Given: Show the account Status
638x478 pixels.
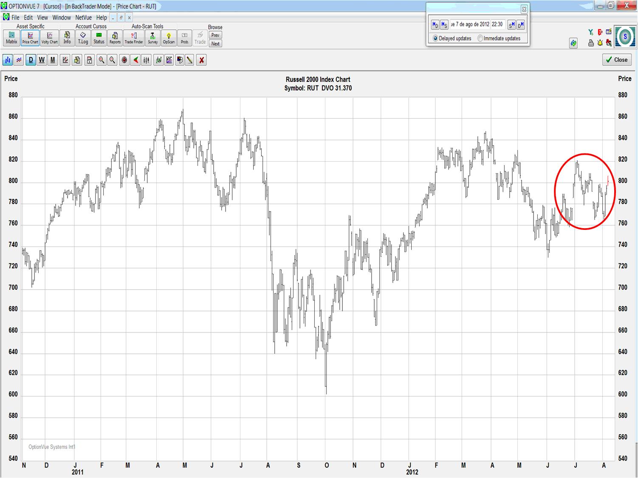Looking at the screenshot, I should coord(99,38).
